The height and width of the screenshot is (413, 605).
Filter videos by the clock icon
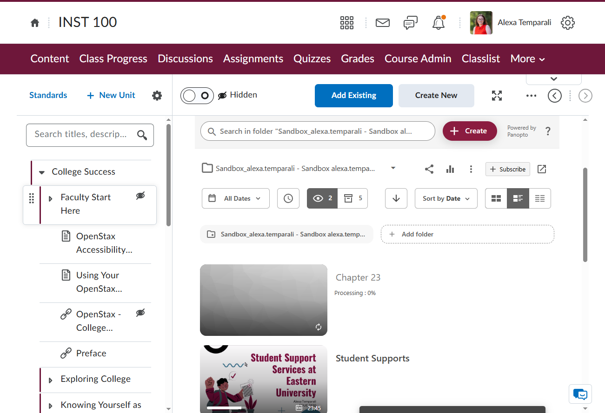point(288,198)
